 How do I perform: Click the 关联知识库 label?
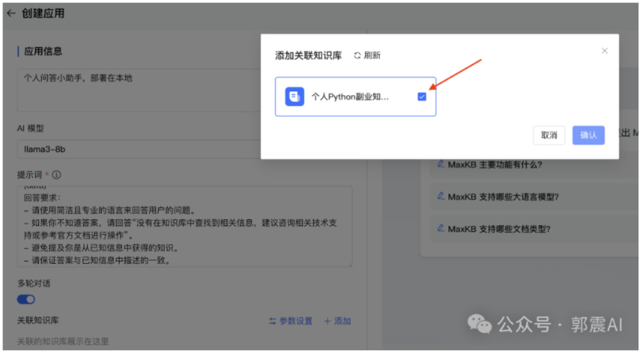(38, 321)
